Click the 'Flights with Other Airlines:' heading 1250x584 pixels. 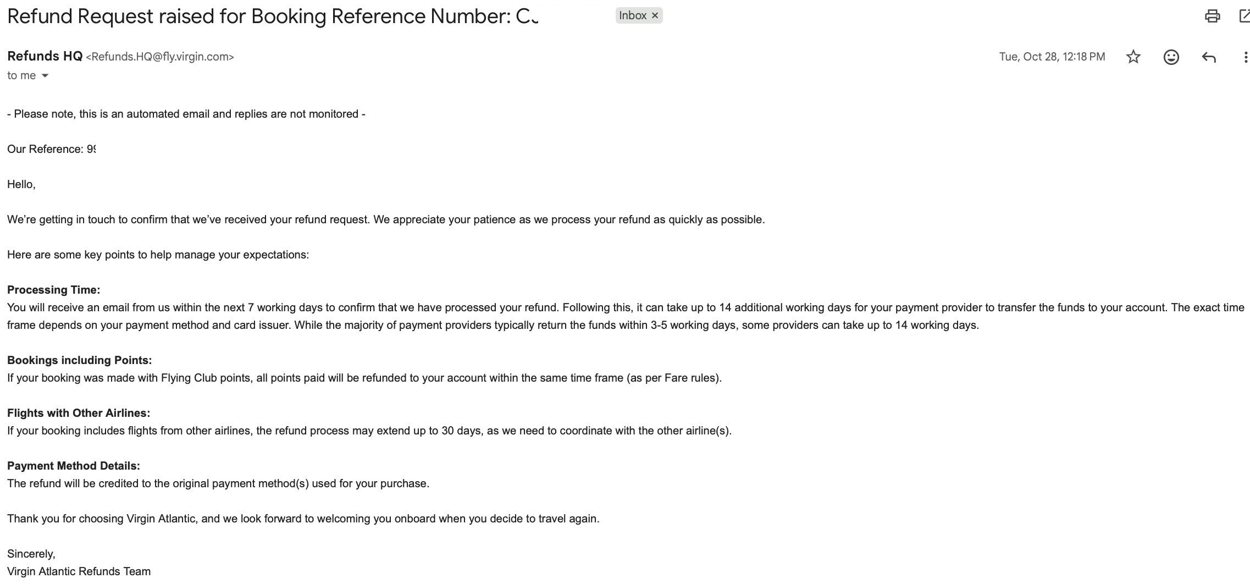79,413
